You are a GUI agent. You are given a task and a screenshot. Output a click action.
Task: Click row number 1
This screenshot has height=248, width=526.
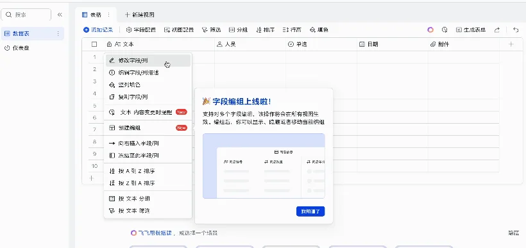click(94, 57)
